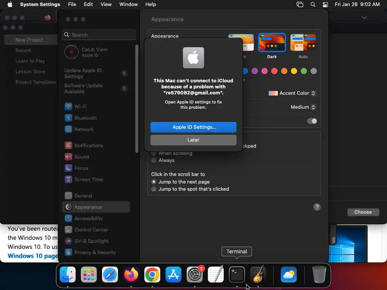Click the settings Search field
The height and width of the screenshot is (290, 387).
99,35
